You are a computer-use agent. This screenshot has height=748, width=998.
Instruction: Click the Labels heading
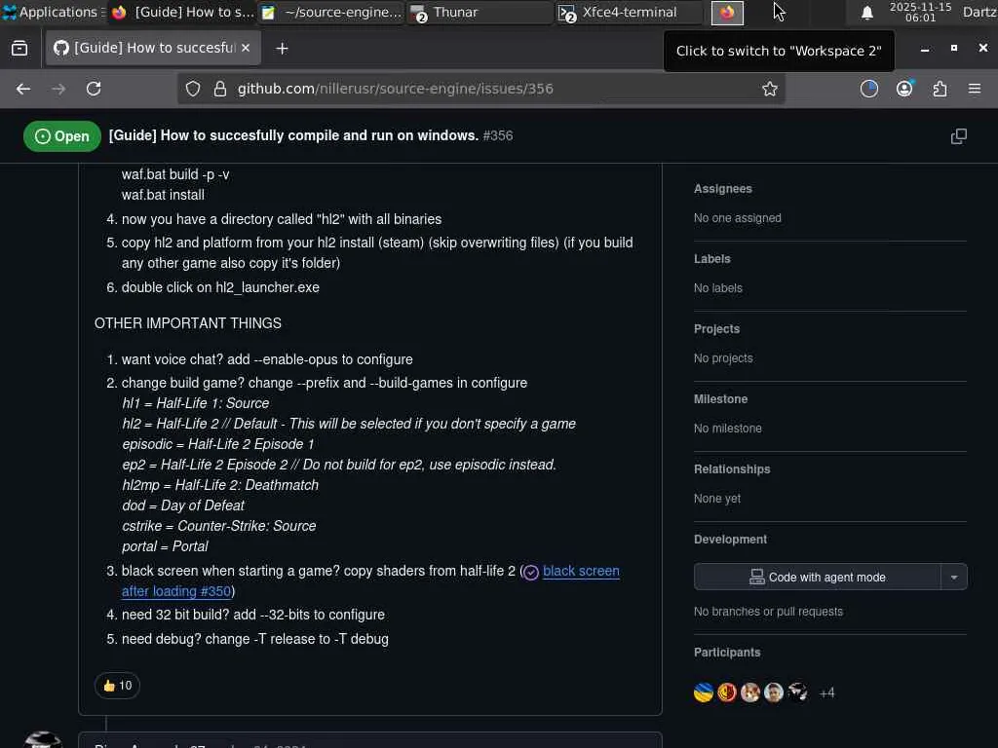(711, 259)
